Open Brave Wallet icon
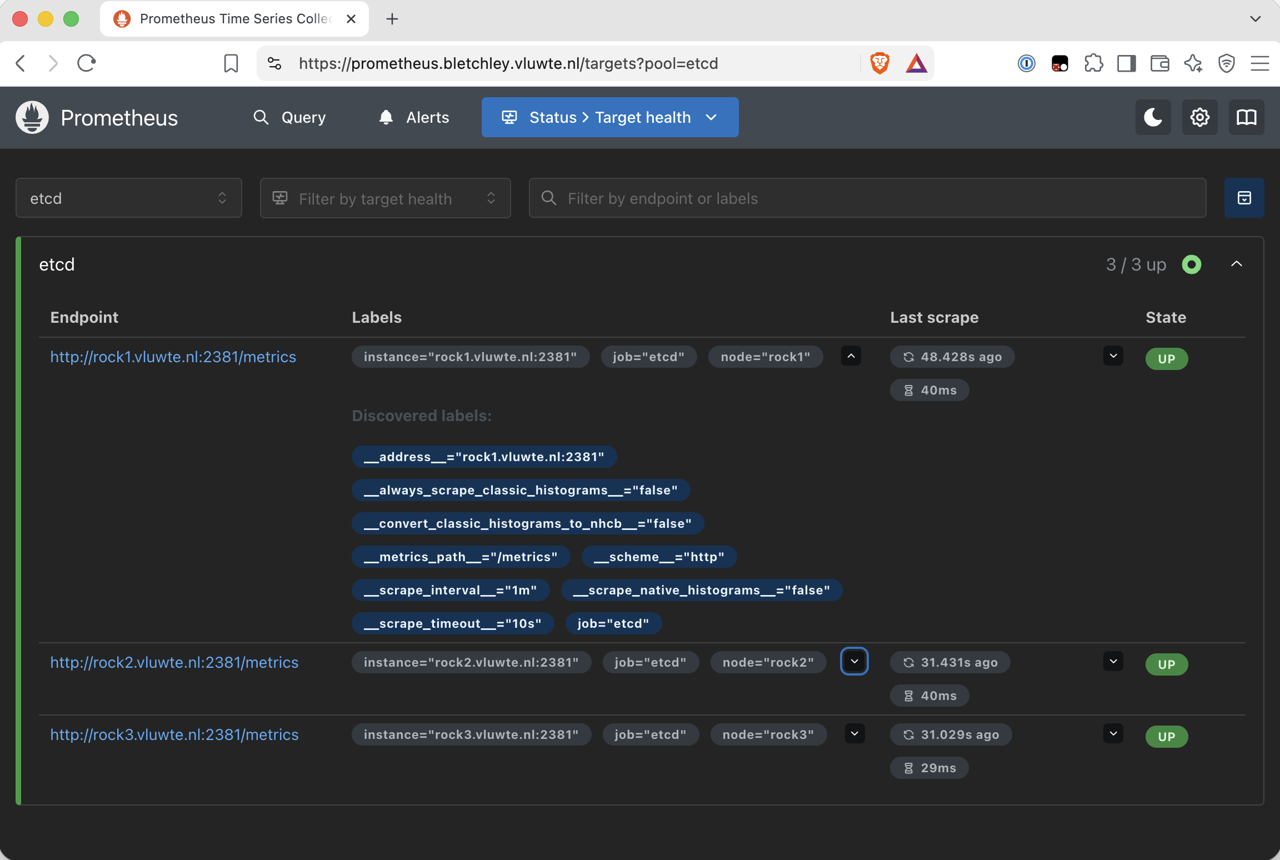Image resolution: width=1280 pixels, height=860 pixels. [x=1159, y=63]
